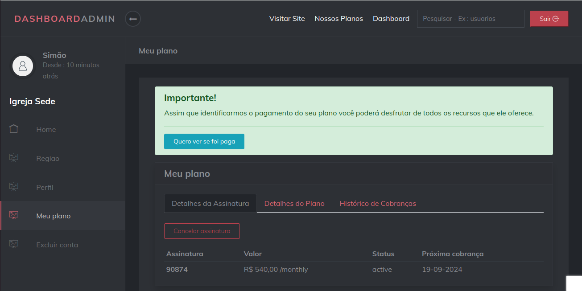The image size is (582, 291).
Task: Click the Home house icon in sidebar
Action: pyautogui.click(x=14, y=129)
